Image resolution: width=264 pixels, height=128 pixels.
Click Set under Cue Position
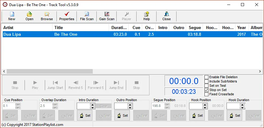(x=10, y=115)
